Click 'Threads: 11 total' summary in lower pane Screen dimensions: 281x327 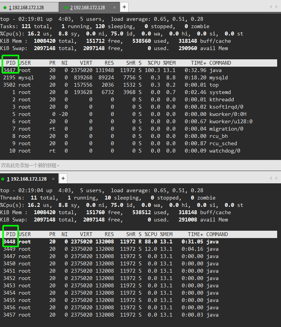[28, 198]
